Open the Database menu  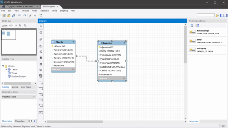click(x=45, y=11)
